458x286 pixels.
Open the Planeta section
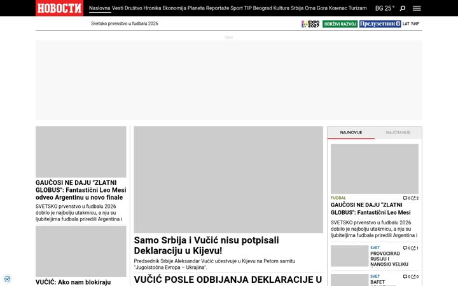[x=196, y=8]
